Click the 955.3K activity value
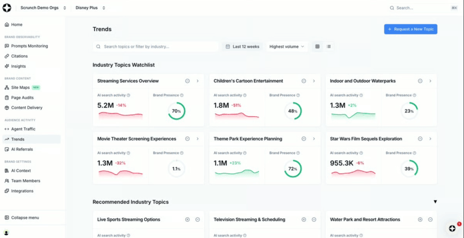 tap(342, 163)
